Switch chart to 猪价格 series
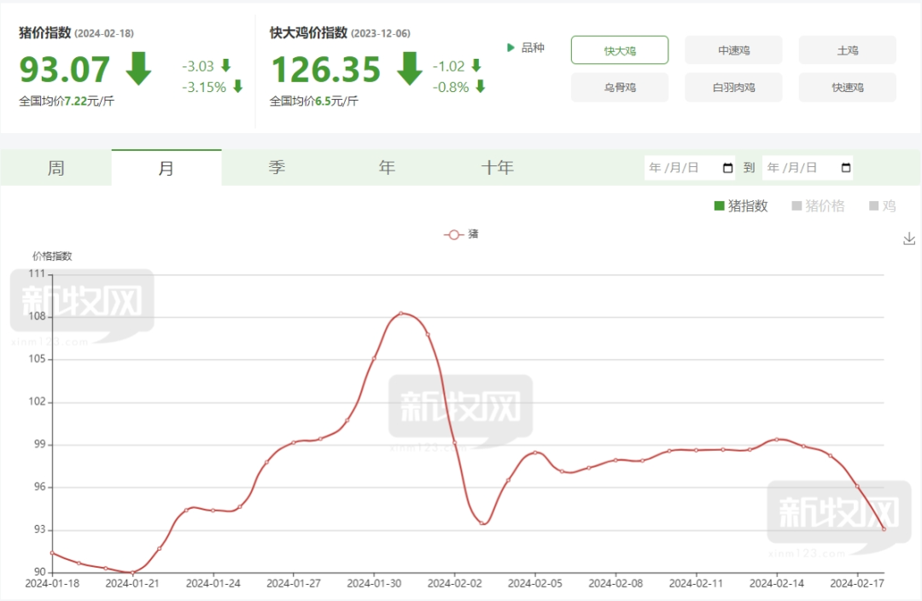 818,205
